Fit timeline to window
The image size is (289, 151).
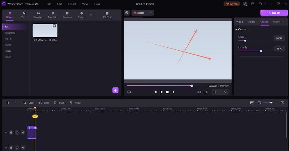pos(252,103)
